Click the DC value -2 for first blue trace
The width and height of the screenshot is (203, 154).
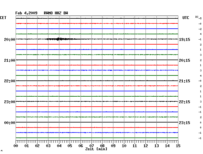(x=200, y=29)
